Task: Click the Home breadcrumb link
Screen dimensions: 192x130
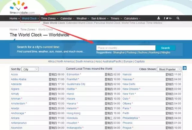Action: pos(13,29)
